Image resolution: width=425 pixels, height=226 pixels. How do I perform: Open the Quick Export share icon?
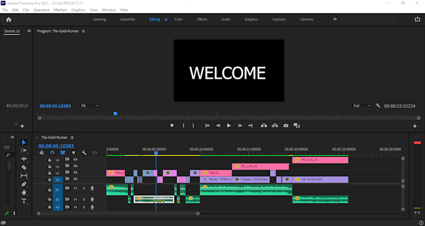click(417, 19)
